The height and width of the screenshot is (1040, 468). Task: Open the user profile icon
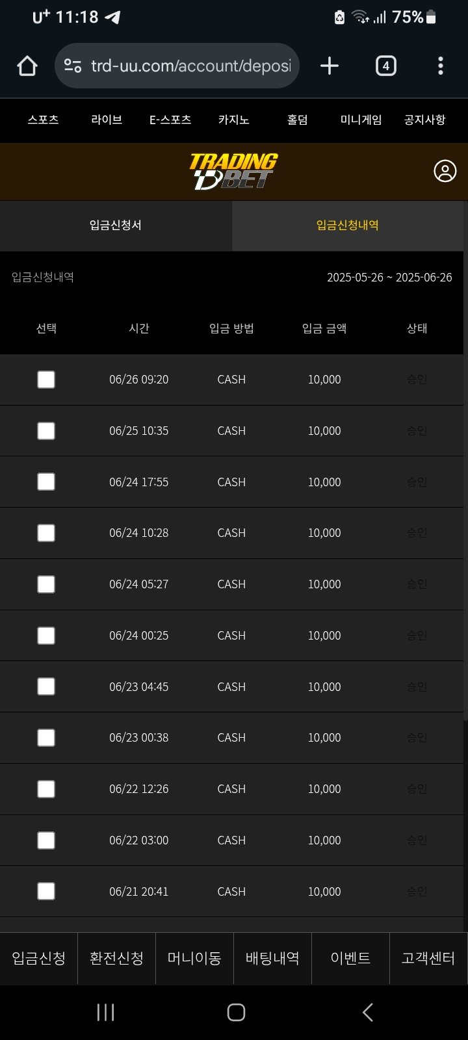click(x=445, y=171)
